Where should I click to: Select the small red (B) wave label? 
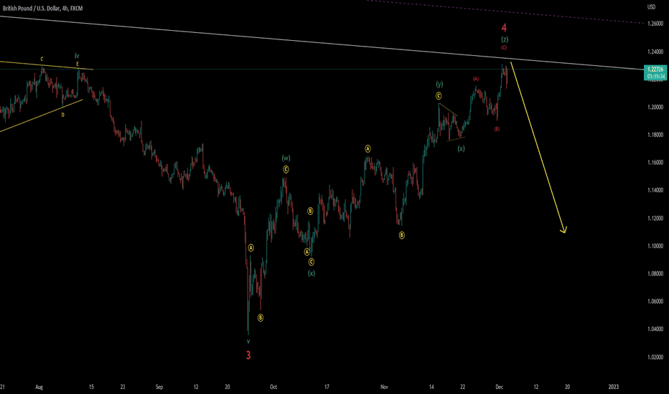(497, 129)
